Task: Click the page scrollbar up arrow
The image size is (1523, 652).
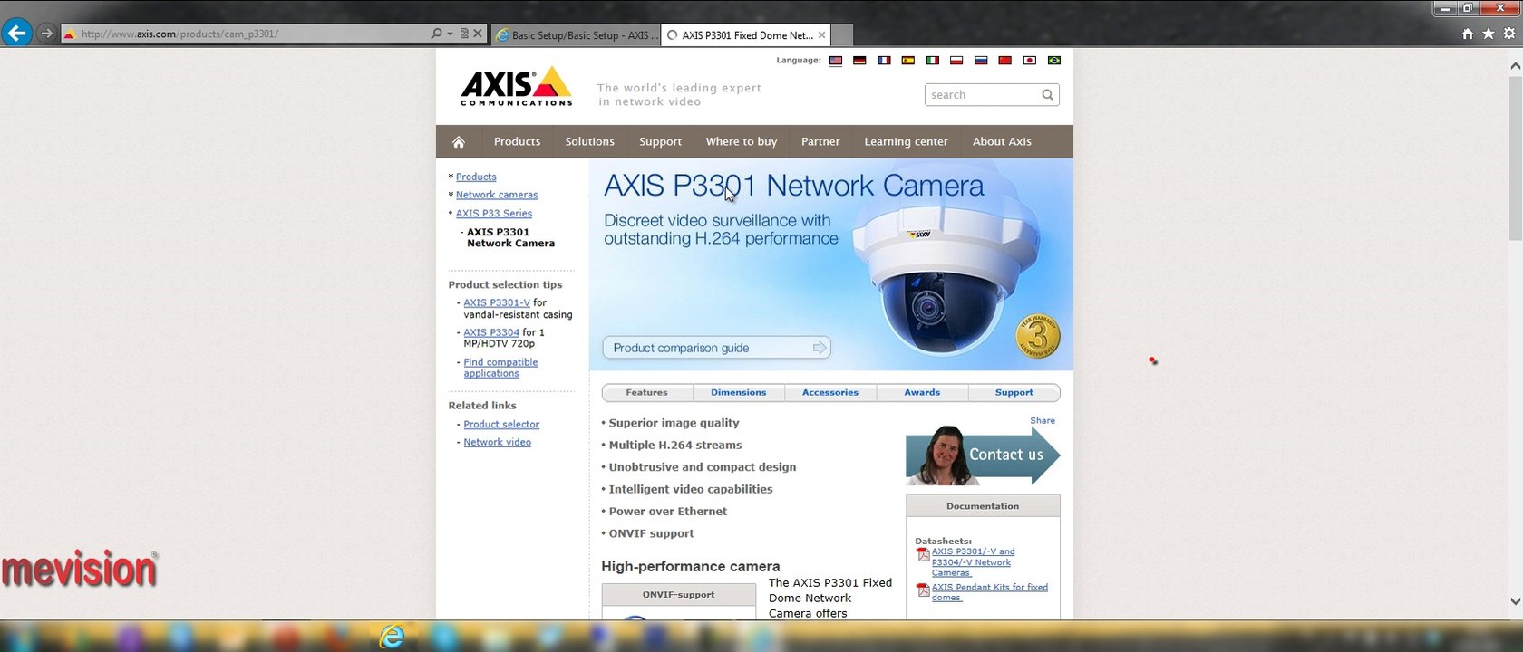Action: 1515,66
